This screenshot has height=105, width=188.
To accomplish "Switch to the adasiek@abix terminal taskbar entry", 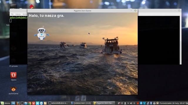I will point(58,103).
